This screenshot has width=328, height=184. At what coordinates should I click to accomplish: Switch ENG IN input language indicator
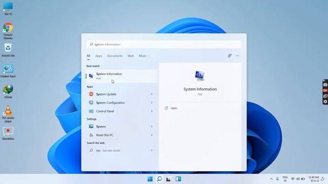(x=285, y=179)
